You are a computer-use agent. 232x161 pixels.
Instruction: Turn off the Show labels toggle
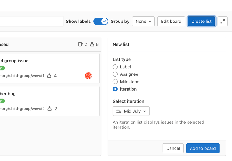101,21
